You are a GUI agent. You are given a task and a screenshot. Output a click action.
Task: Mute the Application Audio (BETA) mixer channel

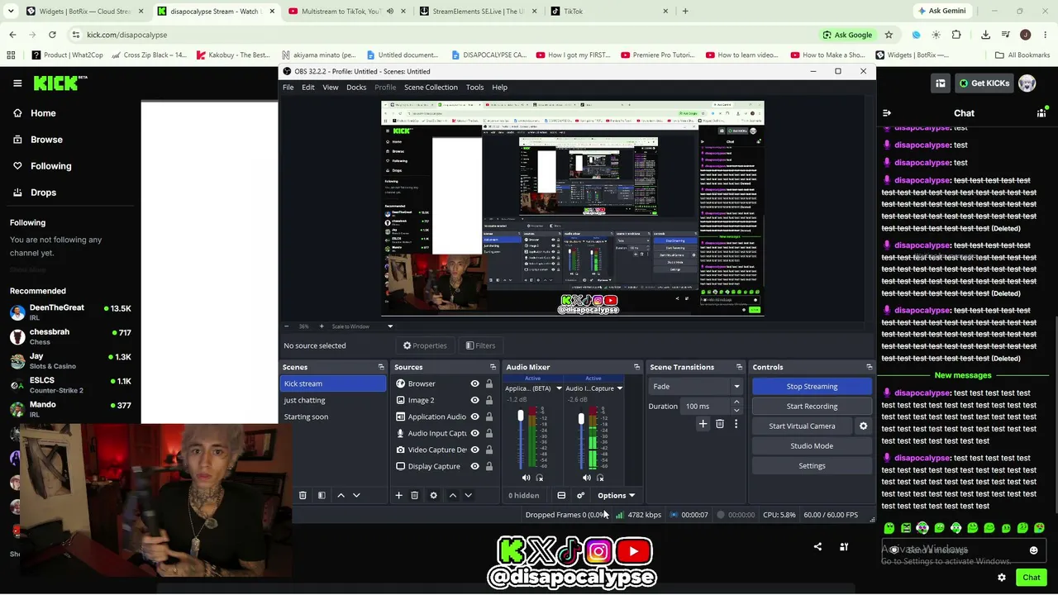tap(526, 478)
